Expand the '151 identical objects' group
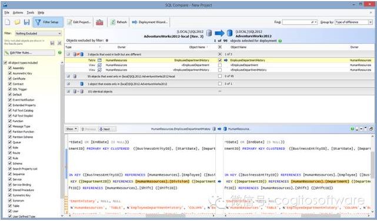377x221 pixels. click(68, 91)
